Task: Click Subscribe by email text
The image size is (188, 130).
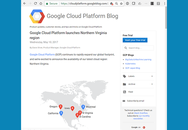Action: click(135, 101)
